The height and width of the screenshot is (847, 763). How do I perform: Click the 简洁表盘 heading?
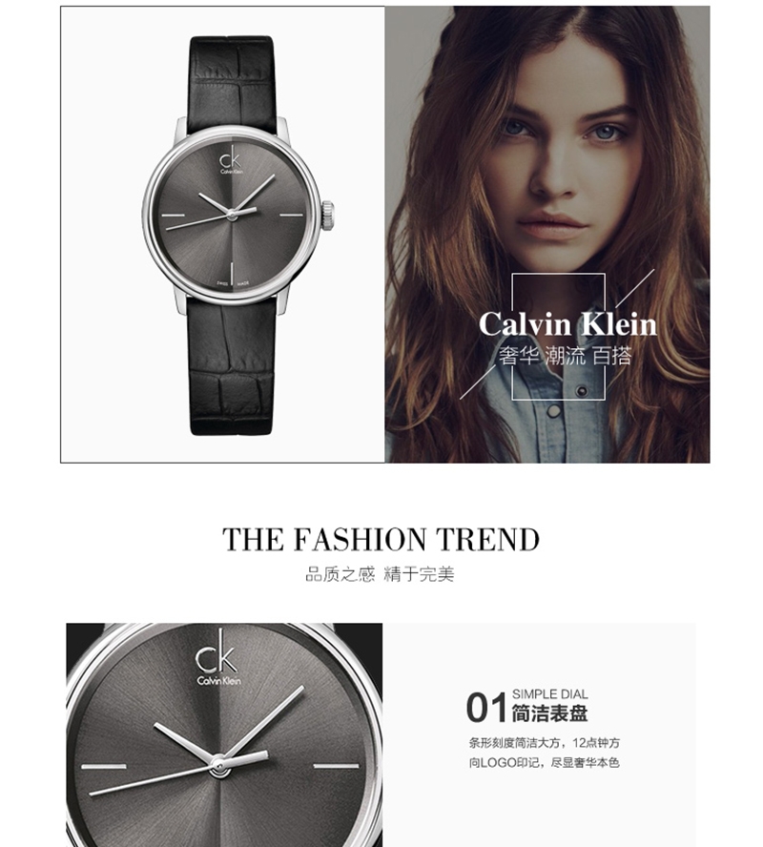[549, 713]
